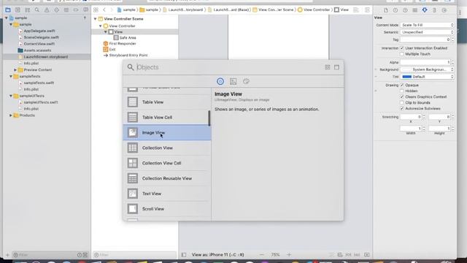Open the Quick Help inspector tab
Image resolution: width=467 pixels, height=263 pixels.
click(405, 10)
